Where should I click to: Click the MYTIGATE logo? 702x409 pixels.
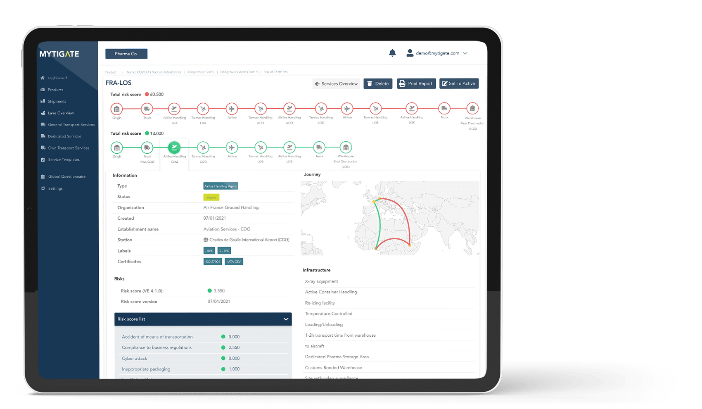point(59,54)
